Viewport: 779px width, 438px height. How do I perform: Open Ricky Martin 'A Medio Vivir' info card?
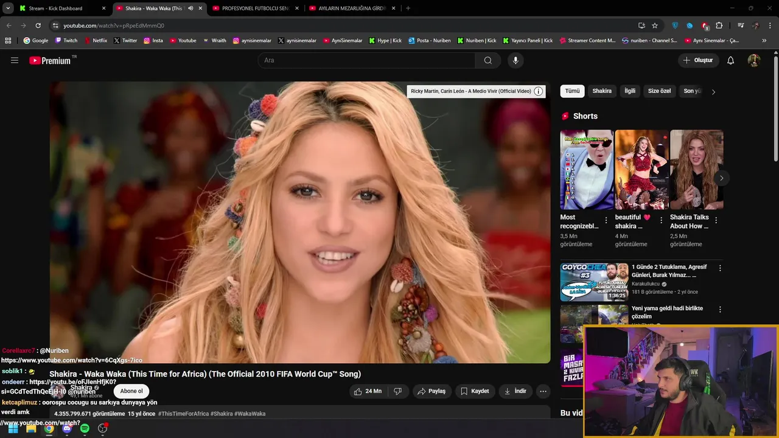pyautogui.click(x=471, y=91)
